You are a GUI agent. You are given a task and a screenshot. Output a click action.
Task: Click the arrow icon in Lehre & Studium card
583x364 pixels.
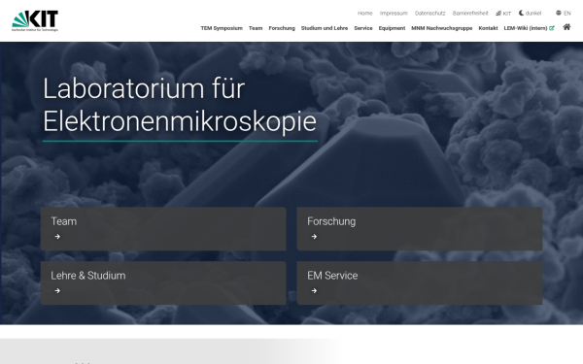tap(57, 291)
